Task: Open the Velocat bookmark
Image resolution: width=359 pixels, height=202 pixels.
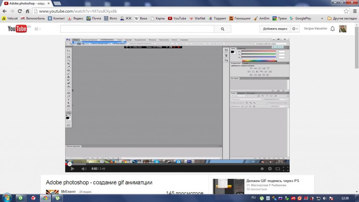Action: (9, 18)
